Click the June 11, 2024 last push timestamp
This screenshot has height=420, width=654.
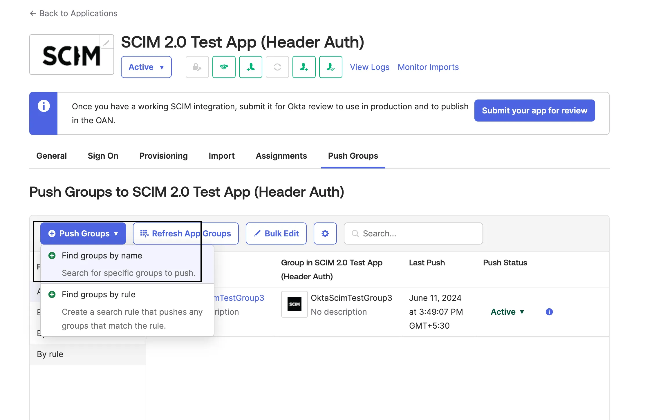pos(436,312)
